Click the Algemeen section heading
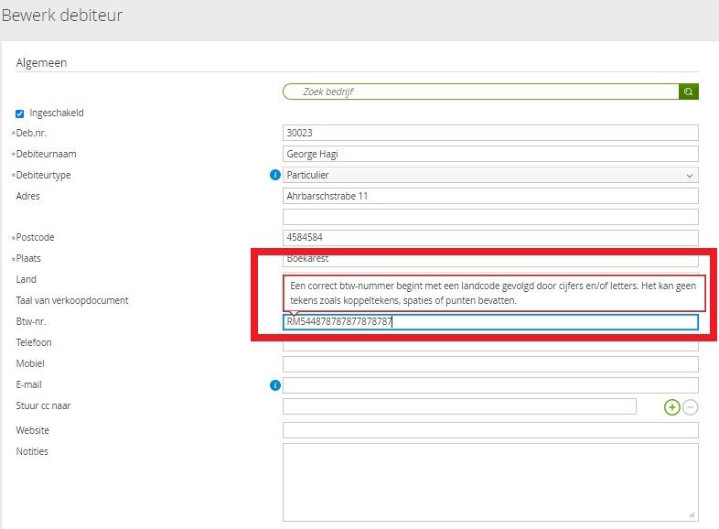The height and width of the screenshot is (529, 719). point(41,63)
